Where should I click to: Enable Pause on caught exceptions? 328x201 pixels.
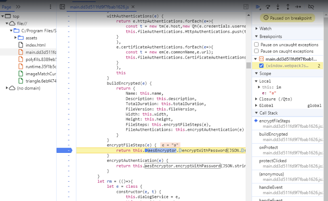click(x=256, y=51)
